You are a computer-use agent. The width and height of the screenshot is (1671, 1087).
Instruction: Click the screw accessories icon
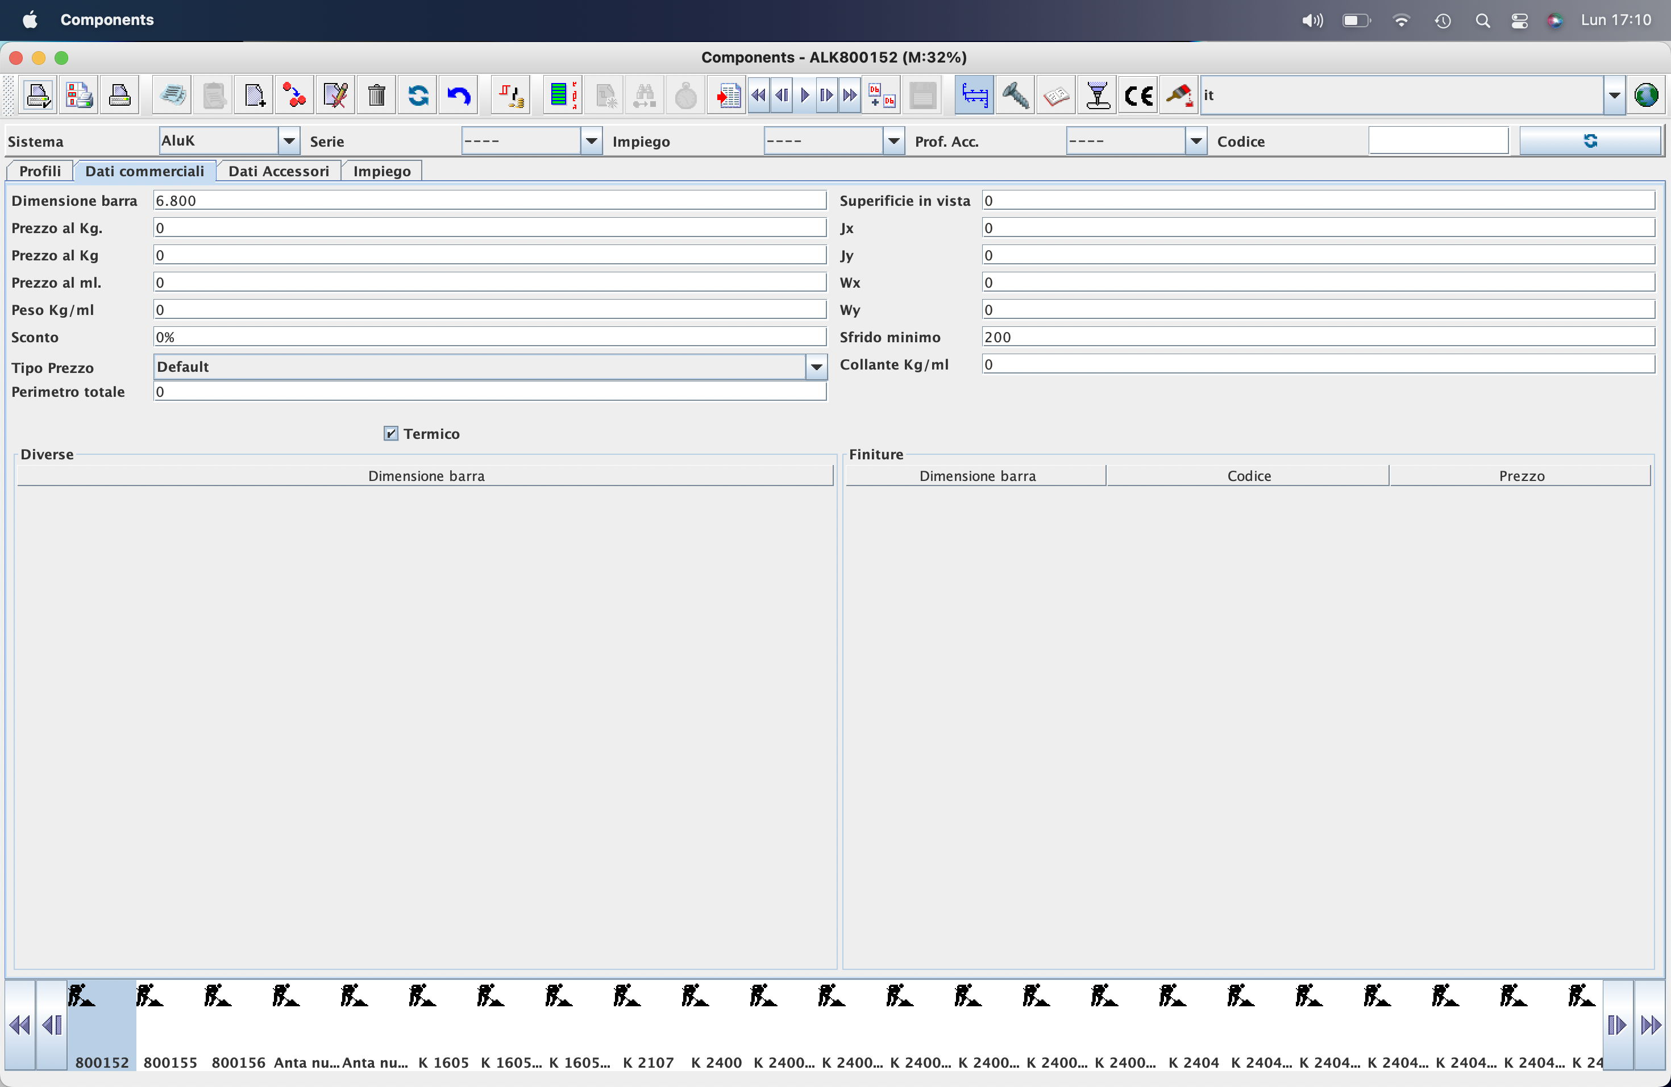[1015, 95]
